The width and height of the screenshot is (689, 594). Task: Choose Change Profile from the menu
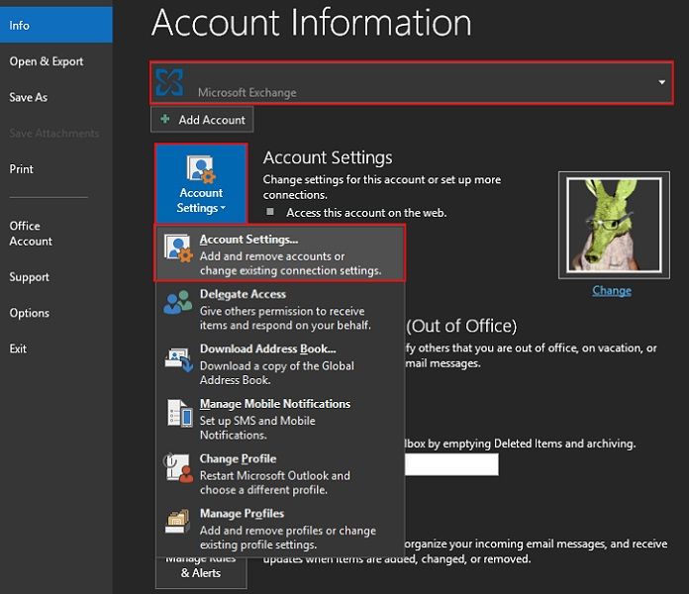point(279,473)
